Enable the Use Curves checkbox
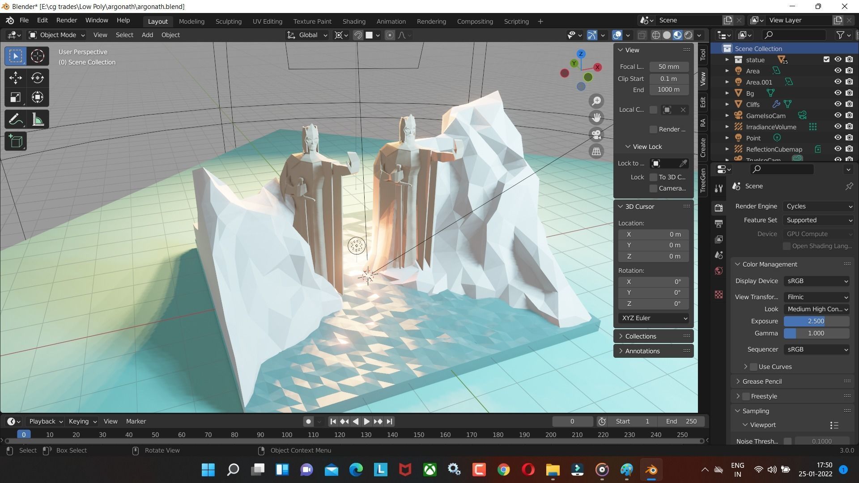 coord(754,367)
